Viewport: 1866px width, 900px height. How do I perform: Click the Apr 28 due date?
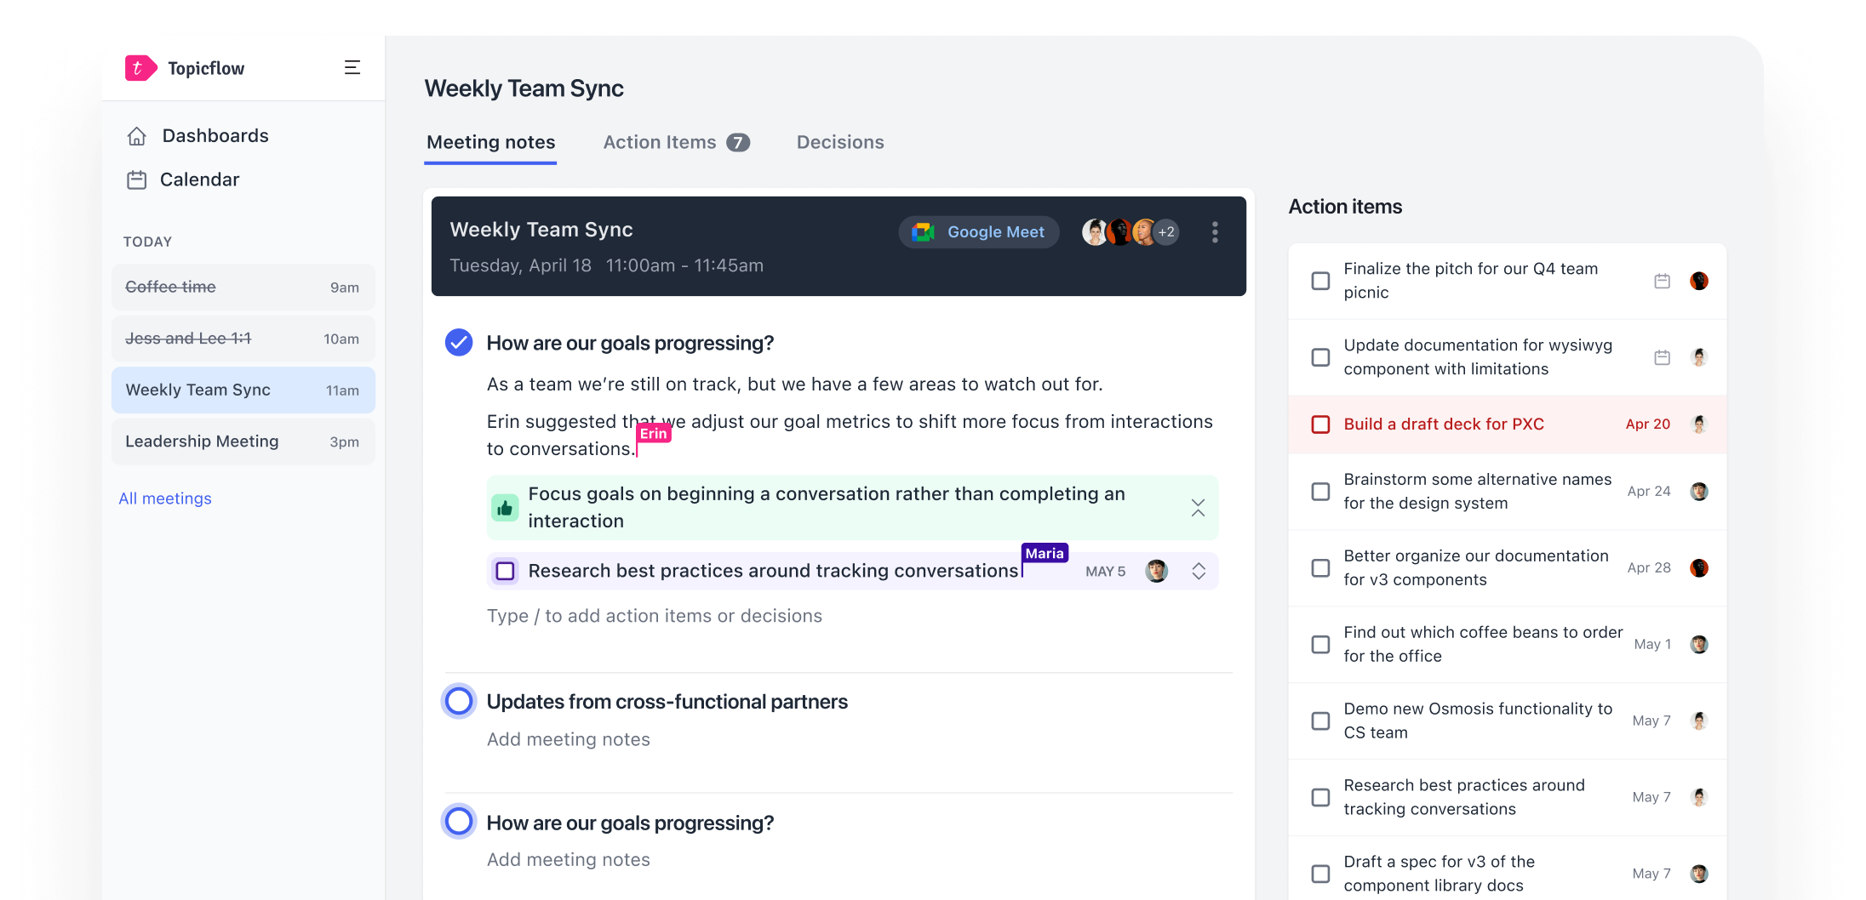click(1649, 568)
